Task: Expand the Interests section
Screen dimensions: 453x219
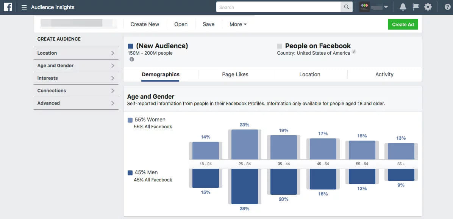Action: pos(76,78)
